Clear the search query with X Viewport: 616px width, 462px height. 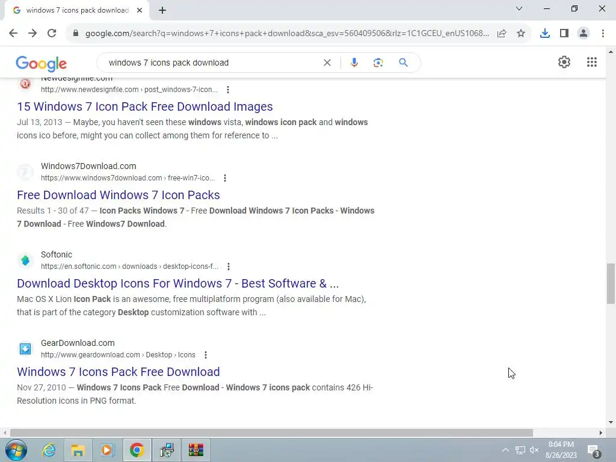click(327, 63)
